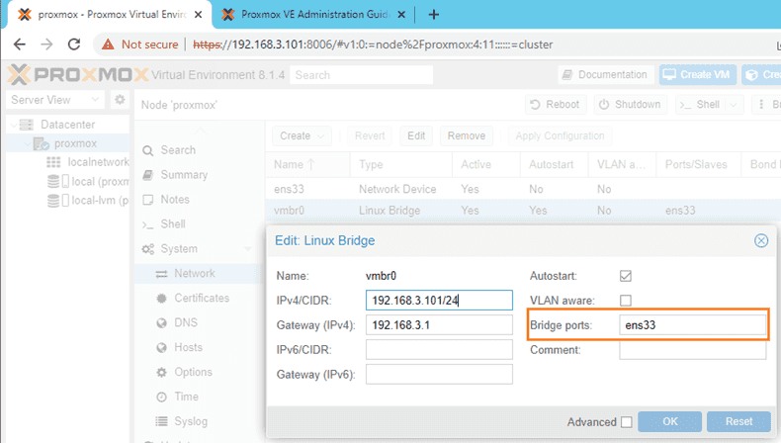Close the Proxmox VE Administration Guide tab

tap(401, 15)
